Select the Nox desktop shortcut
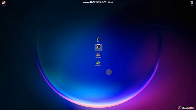This screenshot has height=110, width=196. [98, 39]
